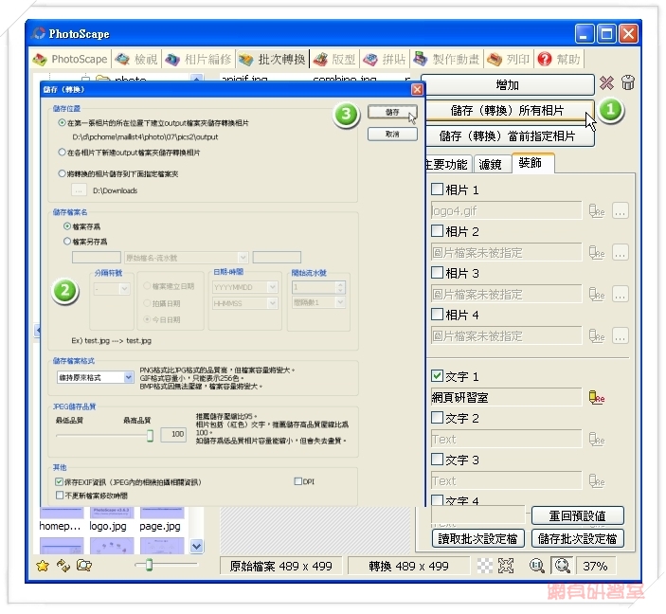The width and height of the screenshot is (666, 614).
Task: Switch to the 濾鏡 filter tab
Action: coord(491,165)
